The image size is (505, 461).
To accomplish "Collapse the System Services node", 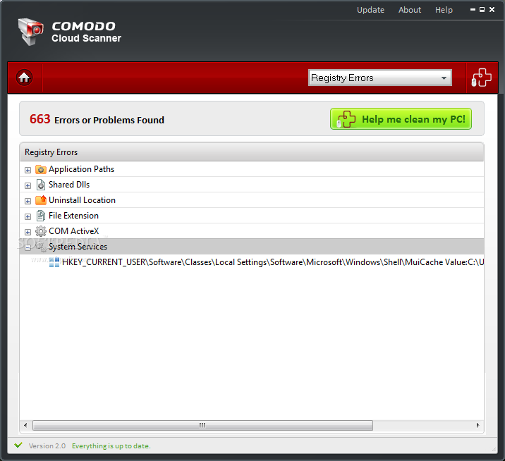I will coord(28,247).
